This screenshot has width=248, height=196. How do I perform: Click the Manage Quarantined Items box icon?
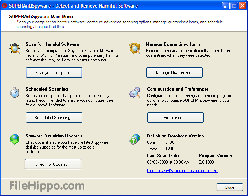pos(135,48)
